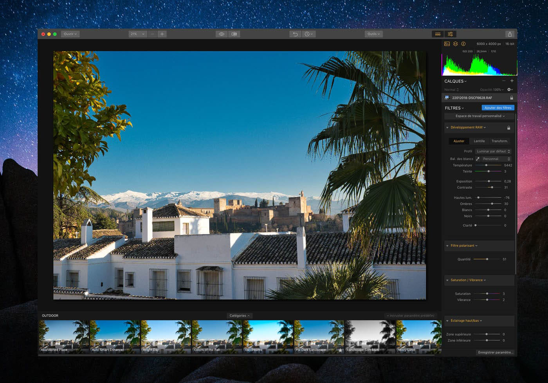Toggle the before/after compare view
Image resolution: width=548 pixels, height=383 pixels.
[x=234, y=34]
